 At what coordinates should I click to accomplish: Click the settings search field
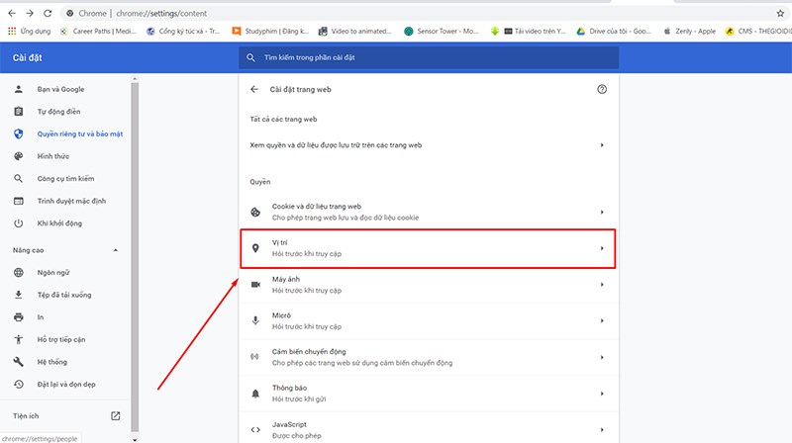point(426,59)
